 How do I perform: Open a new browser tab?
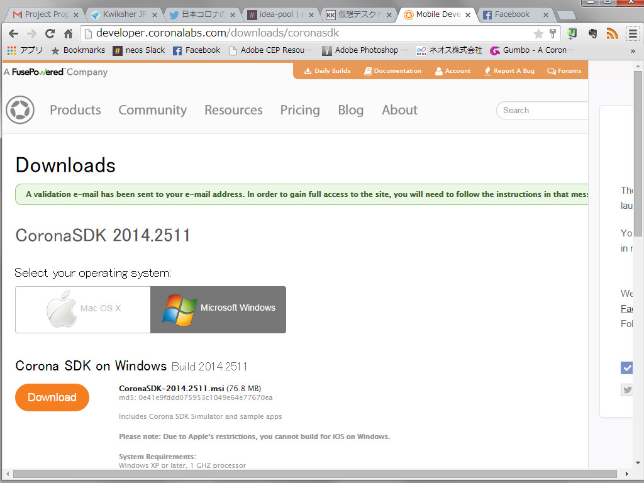(567, 16)
